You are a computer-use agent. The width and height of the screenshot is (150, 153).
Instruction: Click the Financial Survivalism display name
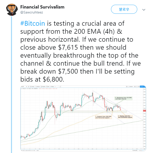coord(42,7)
